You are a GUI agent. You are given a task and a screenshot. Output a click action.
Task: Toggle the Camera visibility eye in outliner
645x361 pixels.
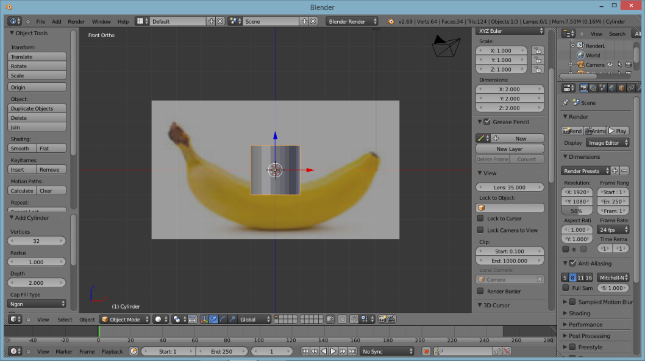pos(610,65)
